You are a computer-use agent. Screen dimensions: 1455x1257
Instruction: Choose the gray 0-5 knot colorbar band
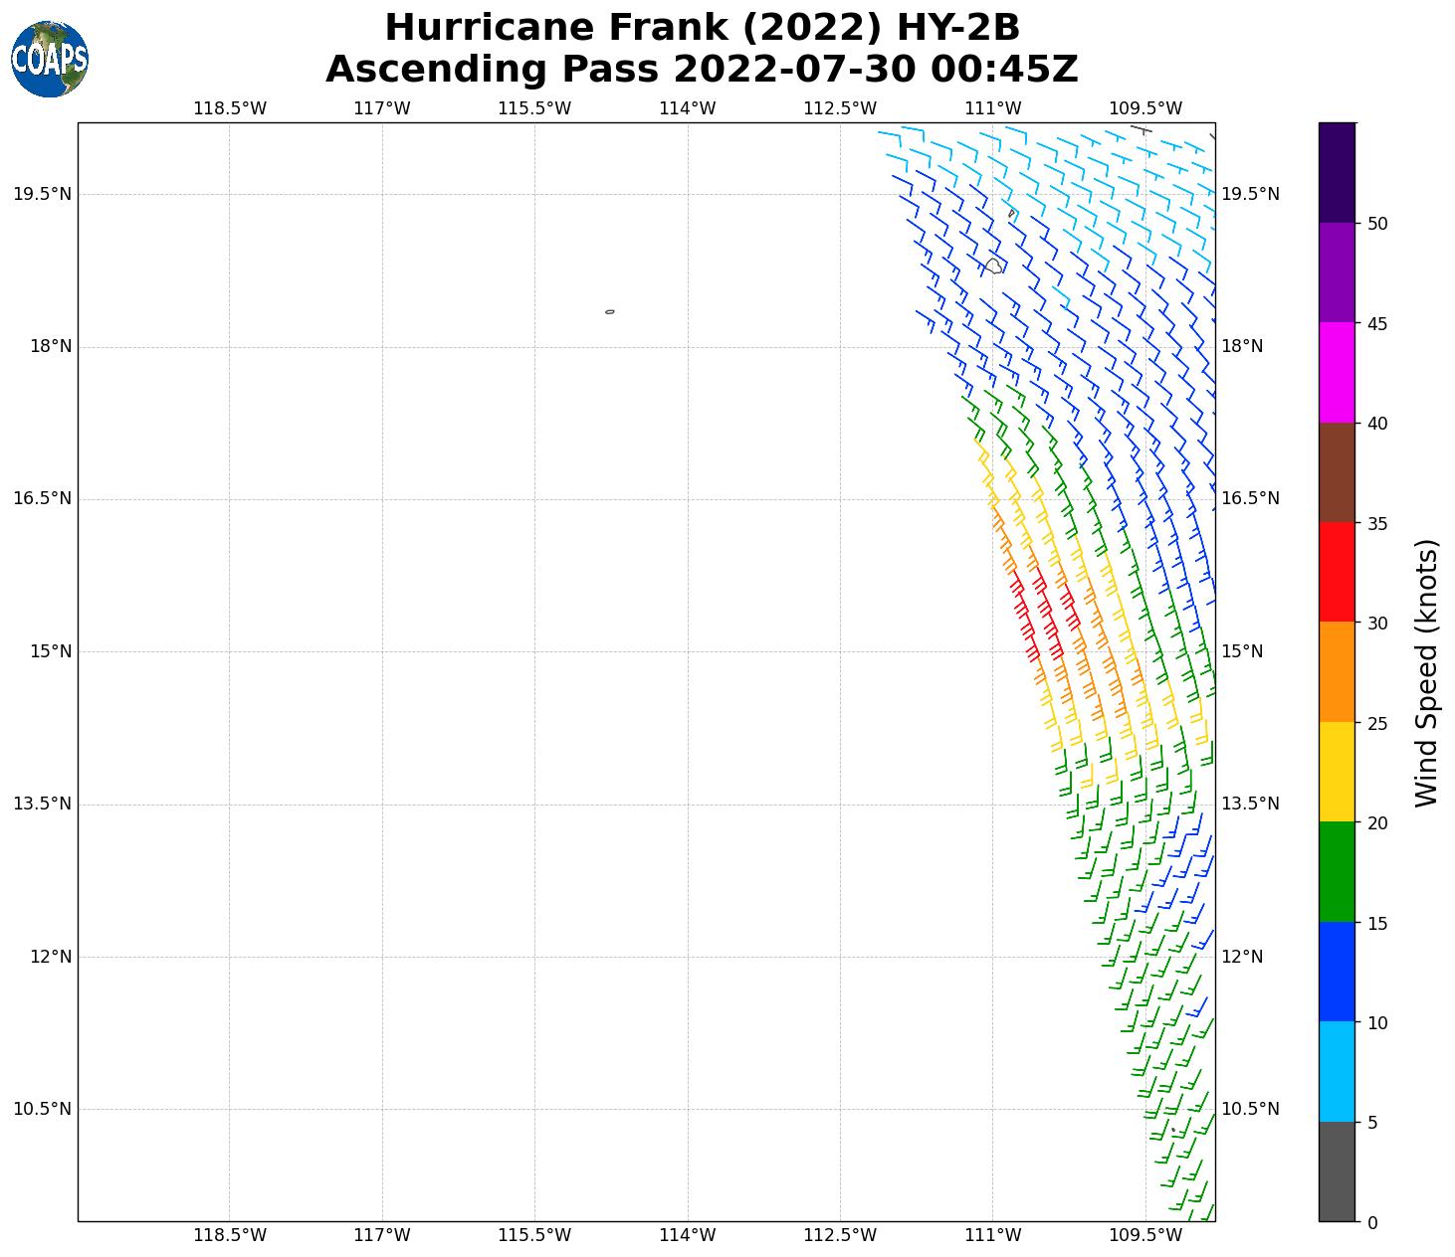[x=1336, y=1170]
